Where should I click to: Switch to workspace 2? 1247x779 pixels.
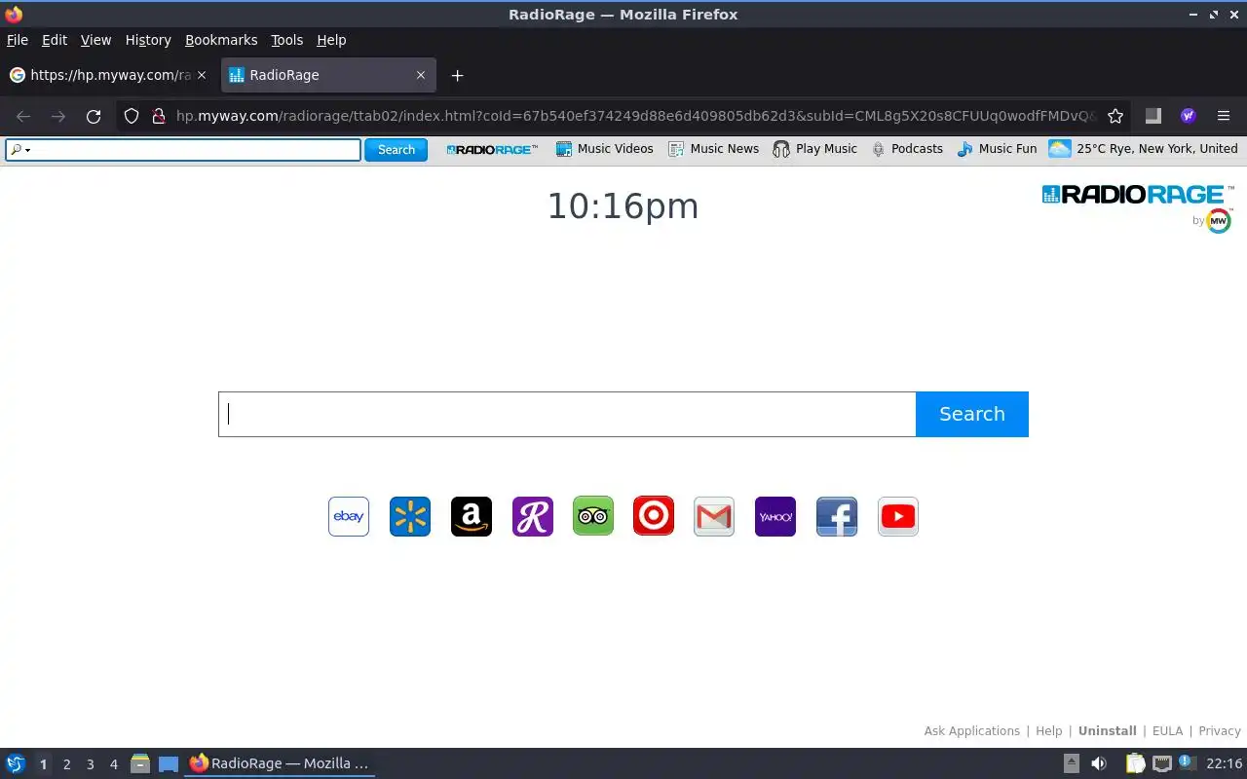(67, 764)
